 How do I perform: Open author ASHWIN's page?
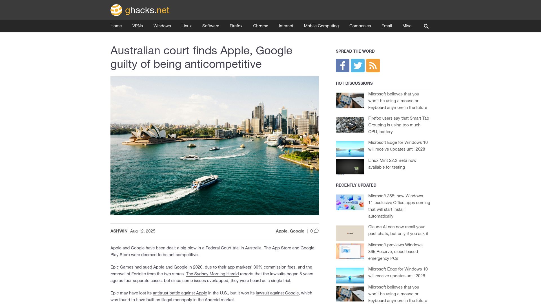click(119, 231)
